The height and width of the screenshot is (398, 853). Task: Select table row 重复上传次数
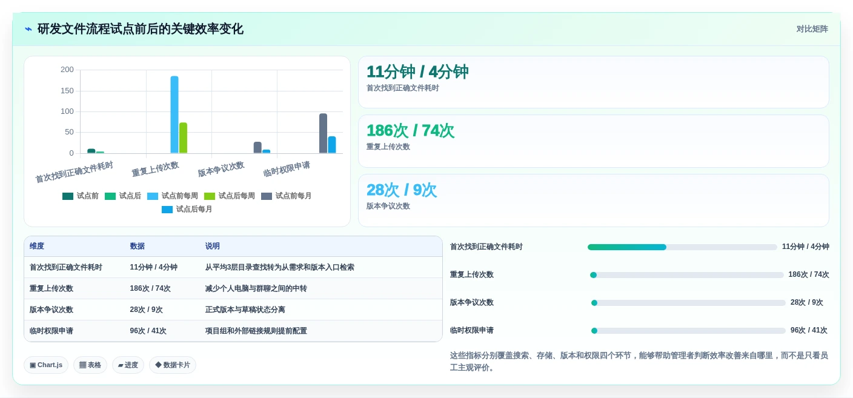(x=233, y=288)
